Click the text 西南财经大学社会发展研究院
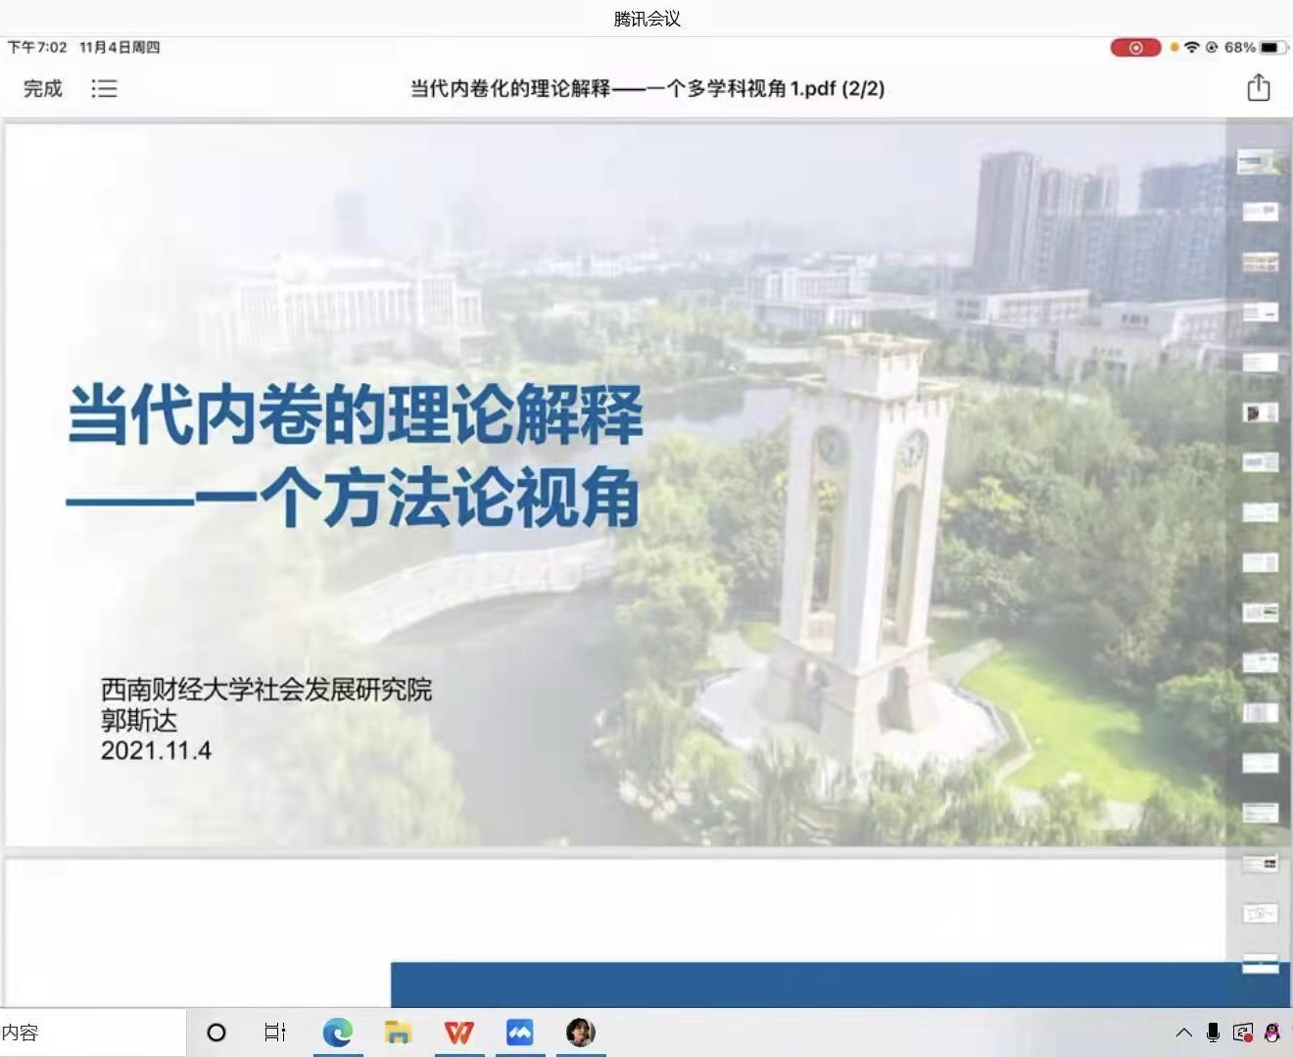This screenshot has width=1293, height=1057. point(266,690)
